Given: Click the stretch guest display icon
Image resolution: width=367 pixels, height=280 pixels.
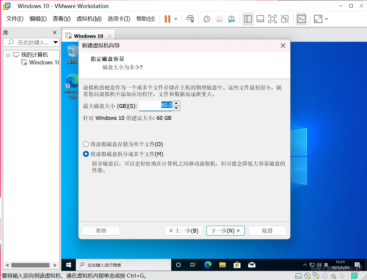Looking at the screenshot, I should click(318, 19).
